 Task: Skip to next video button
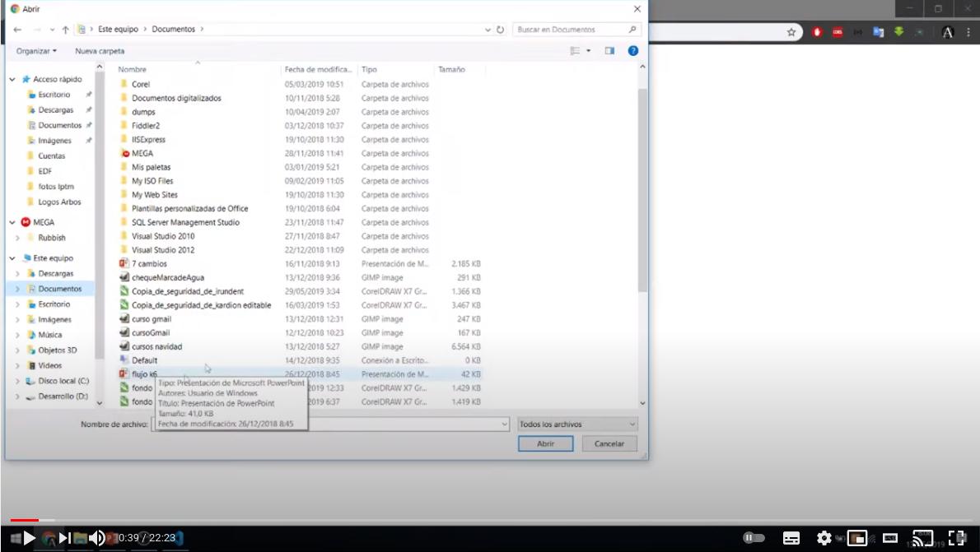point(64,538)
